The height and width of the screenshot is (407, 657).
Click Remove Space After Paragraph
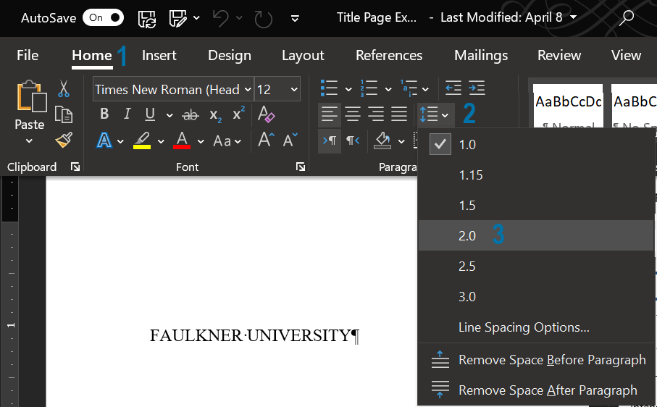click(548, 390)
